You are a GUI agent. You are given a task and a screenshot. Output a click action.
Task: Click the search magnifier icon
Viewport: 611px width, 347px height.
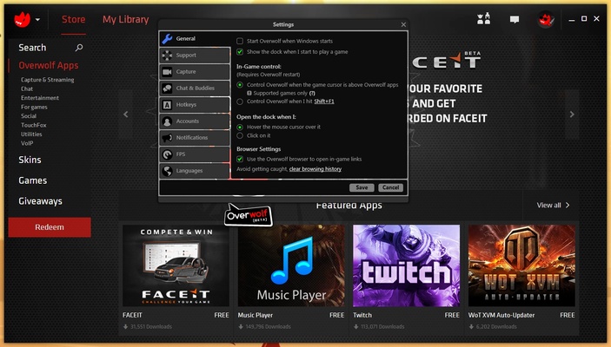coord(79,48)
